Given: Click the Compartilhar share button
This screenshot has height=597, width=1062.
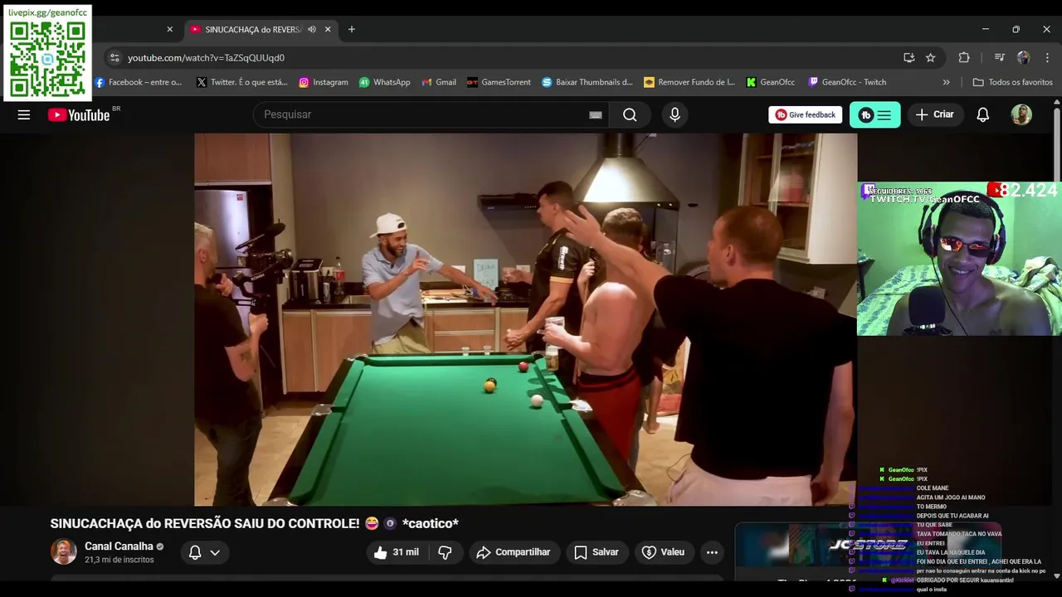Looking at the screenshot, I should point(514,552).
